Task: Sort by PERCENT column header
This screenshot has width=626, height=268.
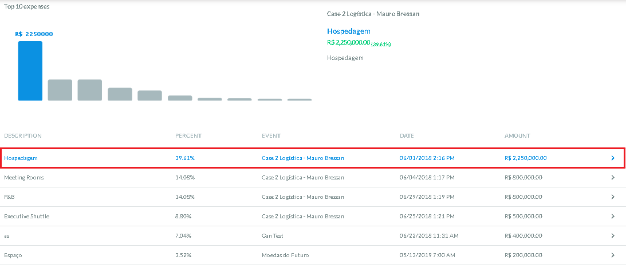Action: tap(188, 136)
